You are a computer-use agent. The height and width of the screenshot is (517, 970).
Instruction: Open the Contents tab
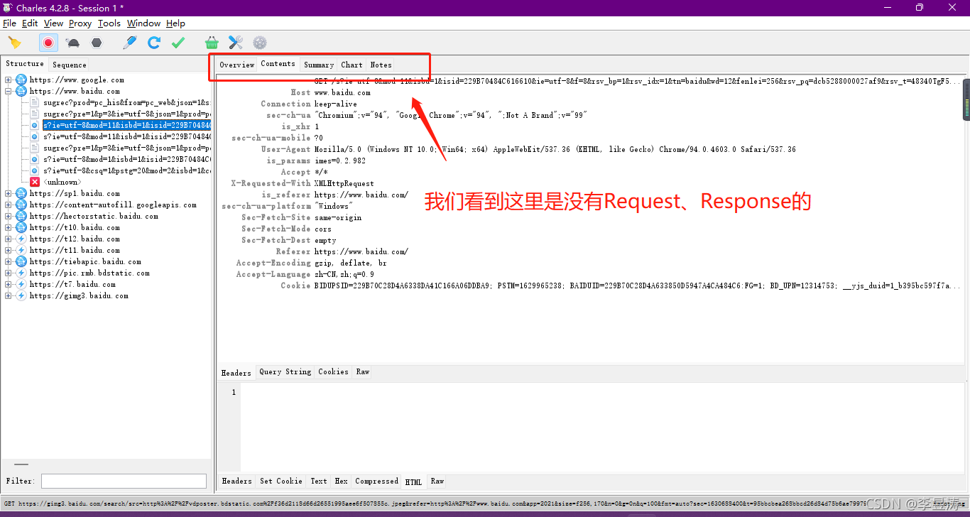(278, 64)
